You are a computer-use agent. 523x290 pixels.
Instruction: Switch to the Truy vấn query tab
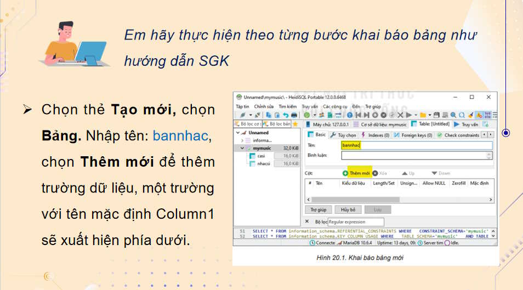pos(466,124)
